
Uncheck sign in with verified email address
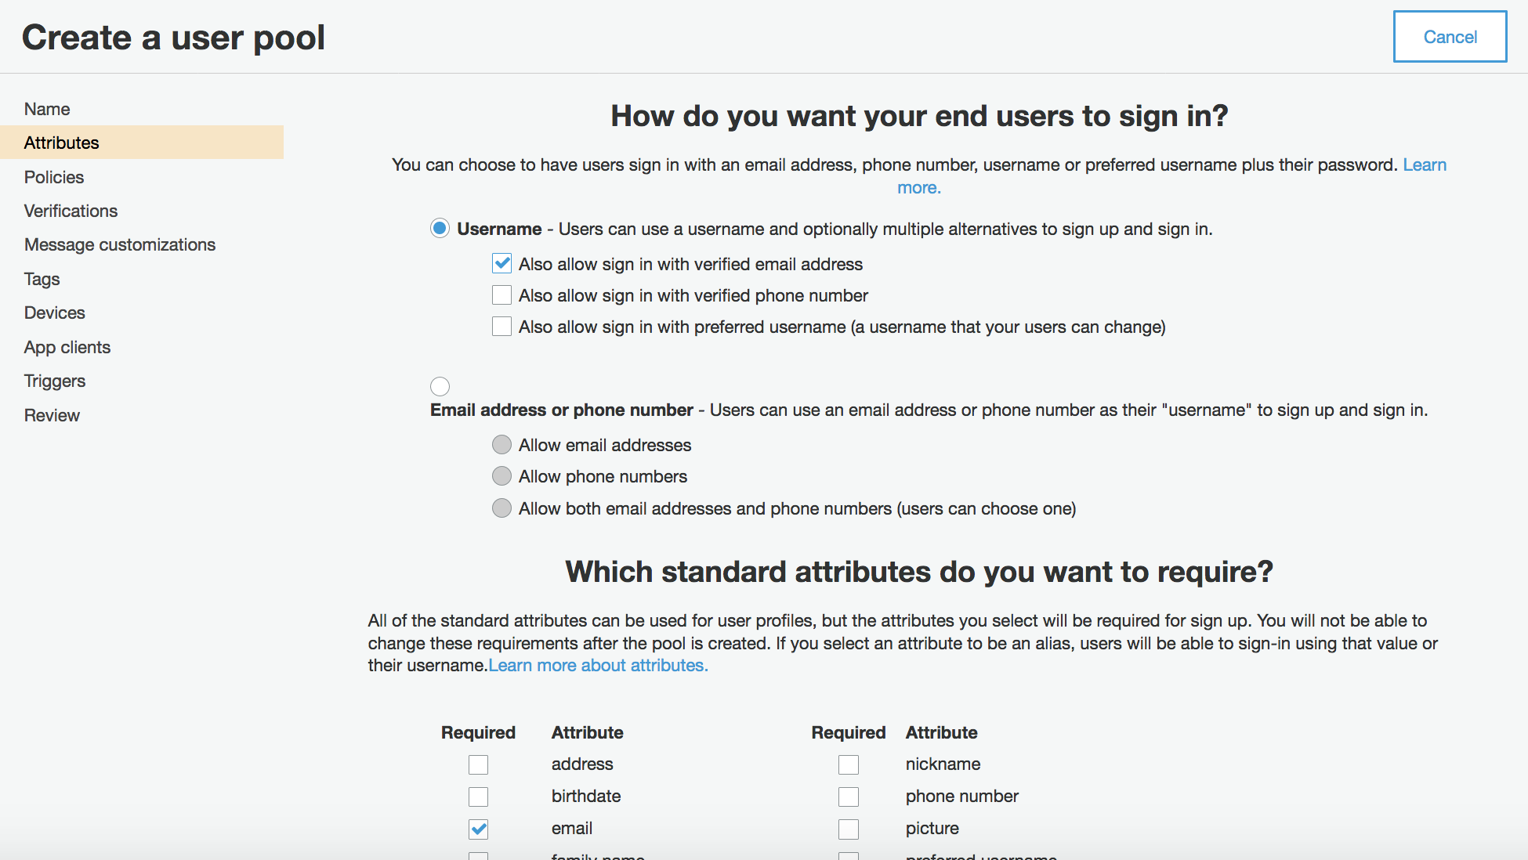tap(501, 264)
